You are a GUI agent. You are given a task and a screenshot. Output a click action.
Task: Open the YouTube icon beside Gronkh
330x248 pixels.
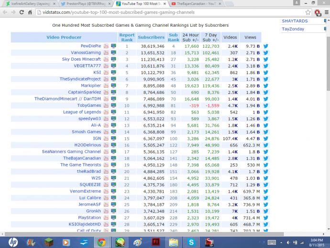(106, 211)
